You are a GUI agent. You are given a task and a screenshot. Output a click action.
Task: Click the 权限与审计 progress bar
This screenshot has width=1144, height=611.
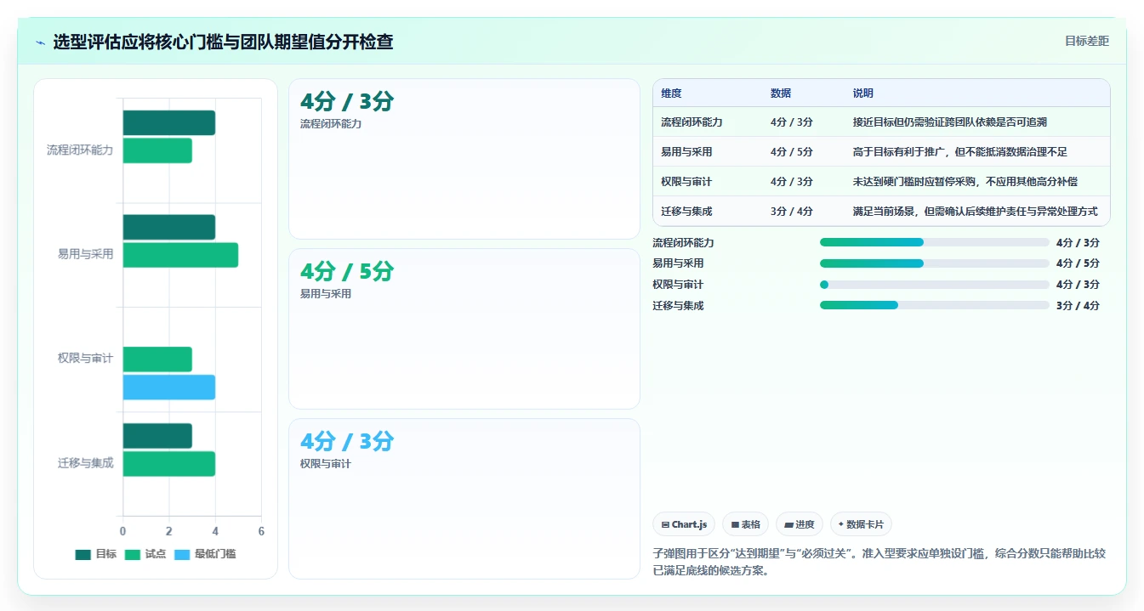coord(934,285)
